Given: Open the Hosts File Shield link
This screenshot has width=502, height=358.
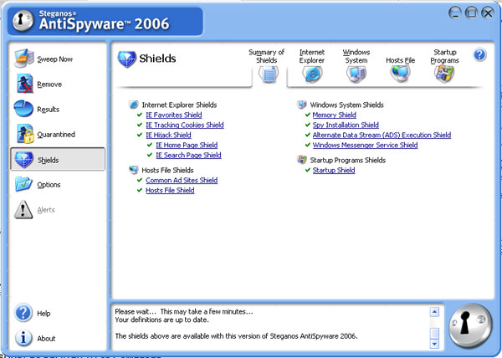Looking at the screenshot, I should (170, 191).
